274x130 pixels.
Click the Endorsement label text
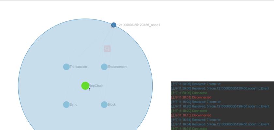point(117,67)
